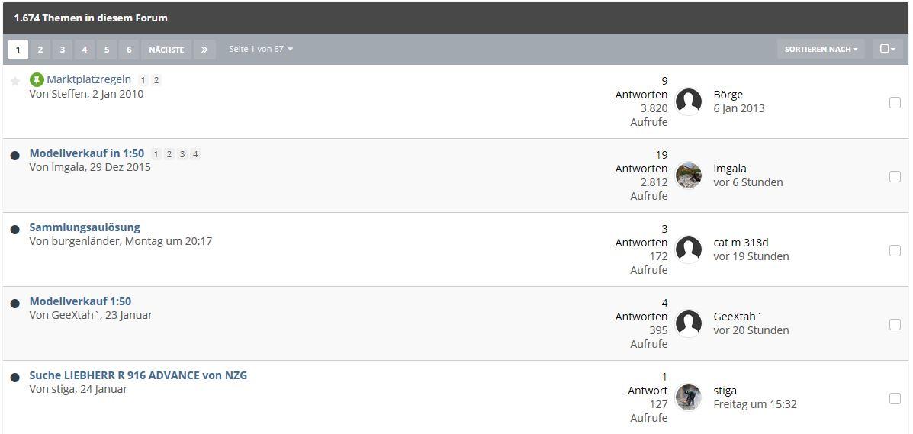Click the Nächste page button

[x=166, y=50]
